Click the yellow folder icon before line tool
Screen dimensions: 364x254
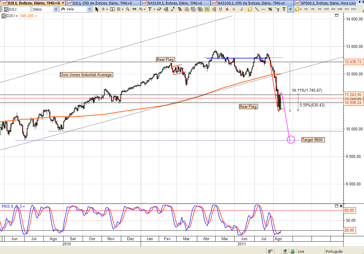(250, 9)
